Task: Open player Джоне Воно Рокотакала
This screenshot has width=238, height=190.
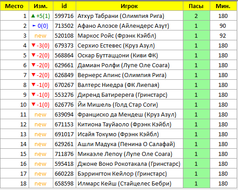Action: 112,164
